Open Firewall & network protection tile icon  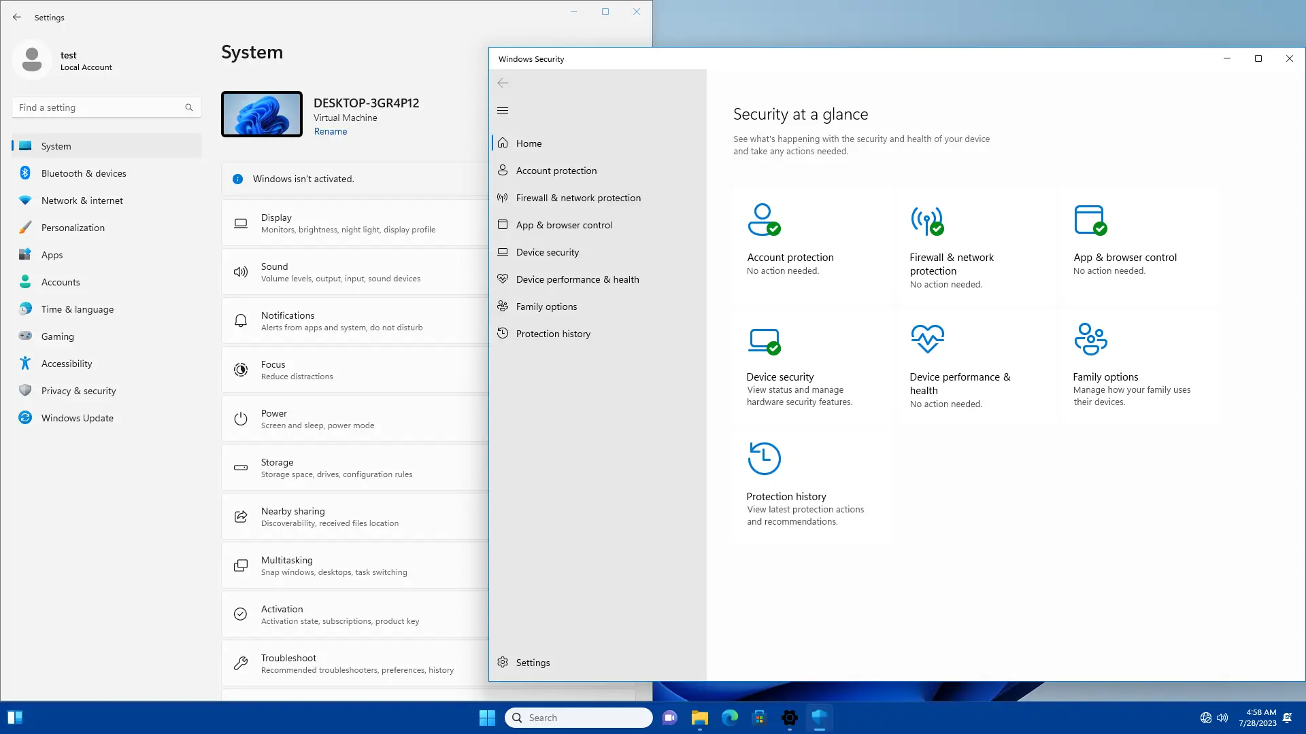[926, 220]
